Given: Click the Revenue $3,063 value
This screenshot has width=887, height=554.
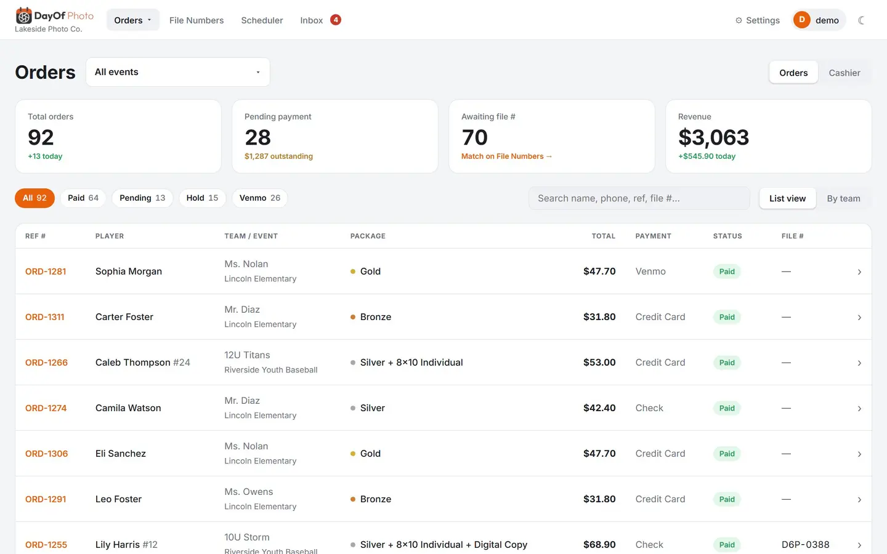Looking at the screenshot, I should pyautogui.click(x=713, y=137).
